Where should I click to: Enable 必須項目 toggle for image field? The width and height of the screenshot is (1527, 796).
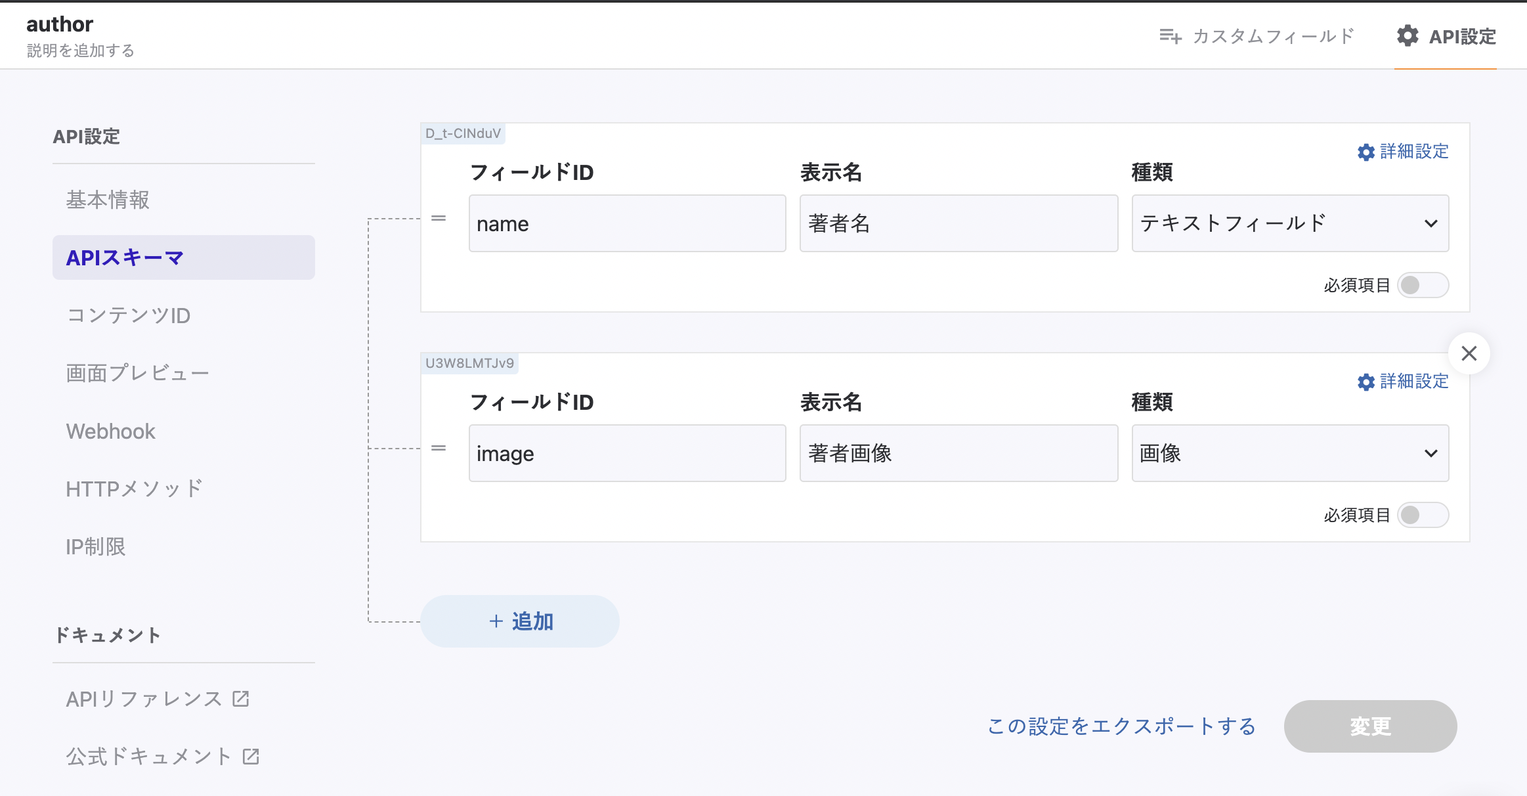coord(1422,515)
